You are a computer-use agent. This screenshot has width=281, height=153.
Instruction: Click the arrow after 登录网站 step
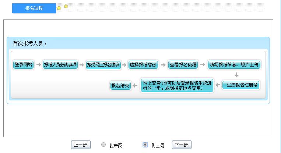click(39, 65)
